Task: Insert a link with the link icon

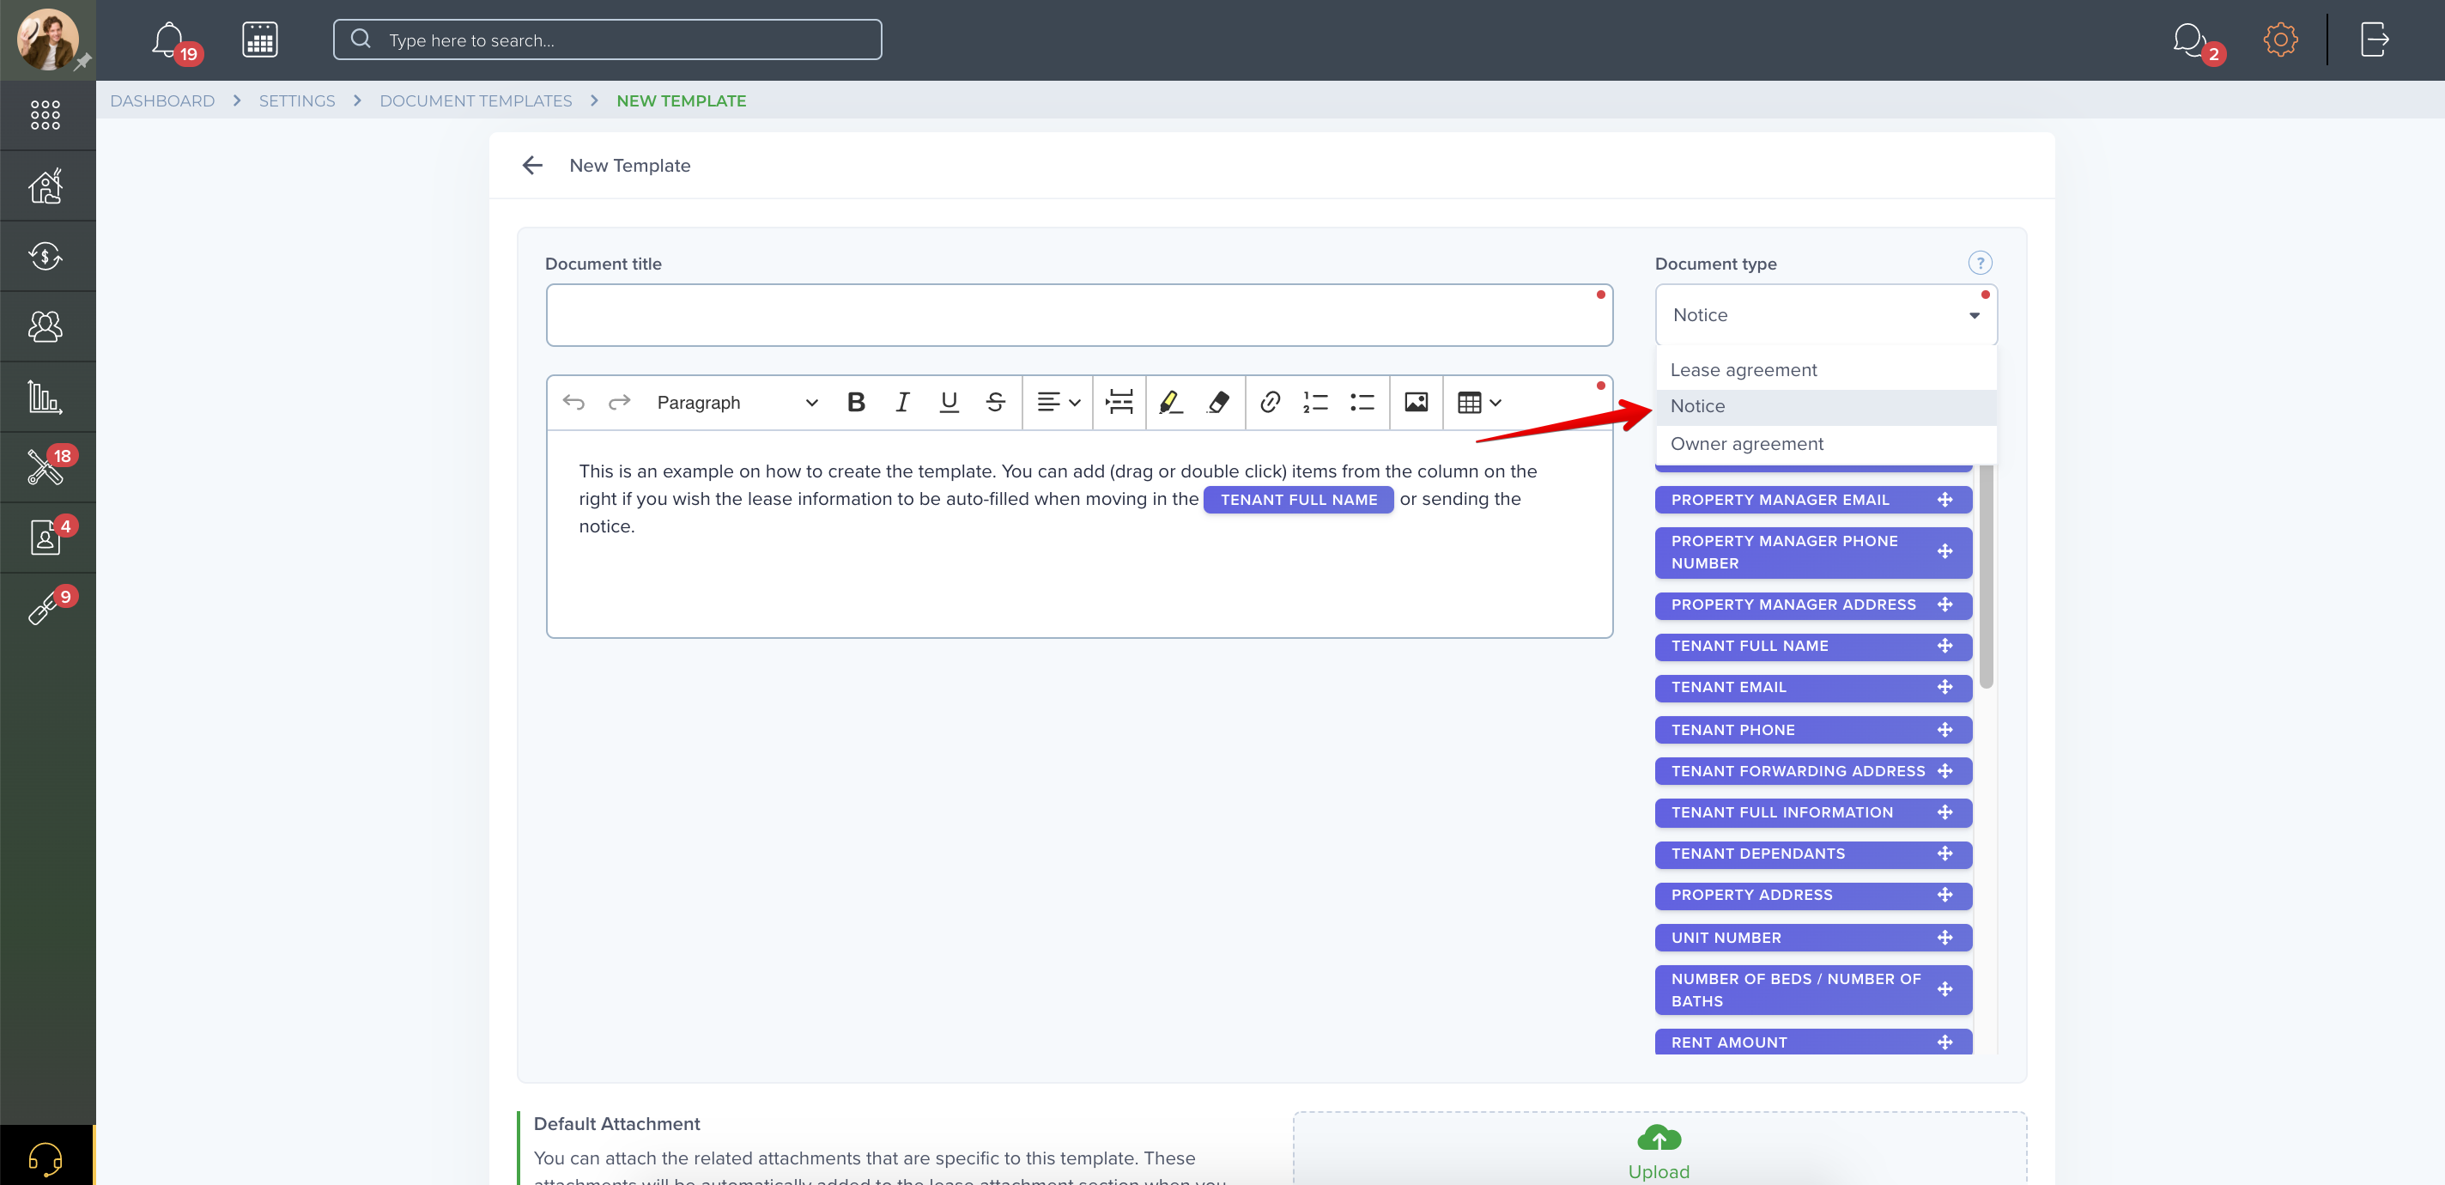Action: [1270, 403]
